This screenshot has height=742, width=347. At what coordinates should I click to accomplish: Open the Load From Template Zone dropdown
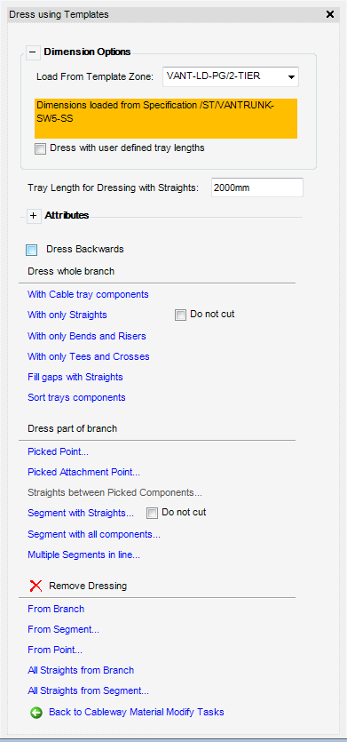pyautogui.click(x=231, y=76)
